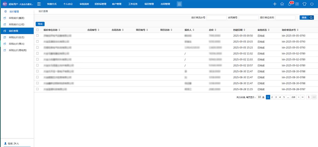Go to home via house icon

point(282,4)
